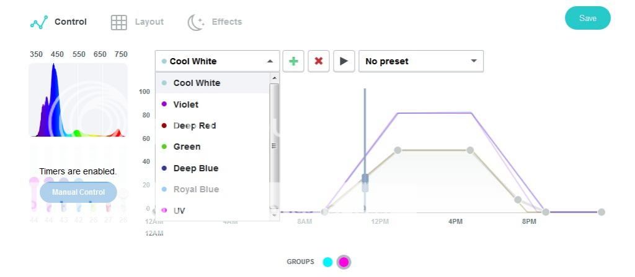Click the current time marker handle
Screen dimensions: 635x277
coord(365,181)
